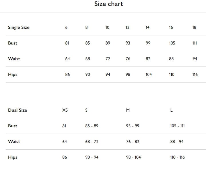The height and width of the screenshot is (185, 206).
Task: Click size 14 column header
Action: (147, 27)
